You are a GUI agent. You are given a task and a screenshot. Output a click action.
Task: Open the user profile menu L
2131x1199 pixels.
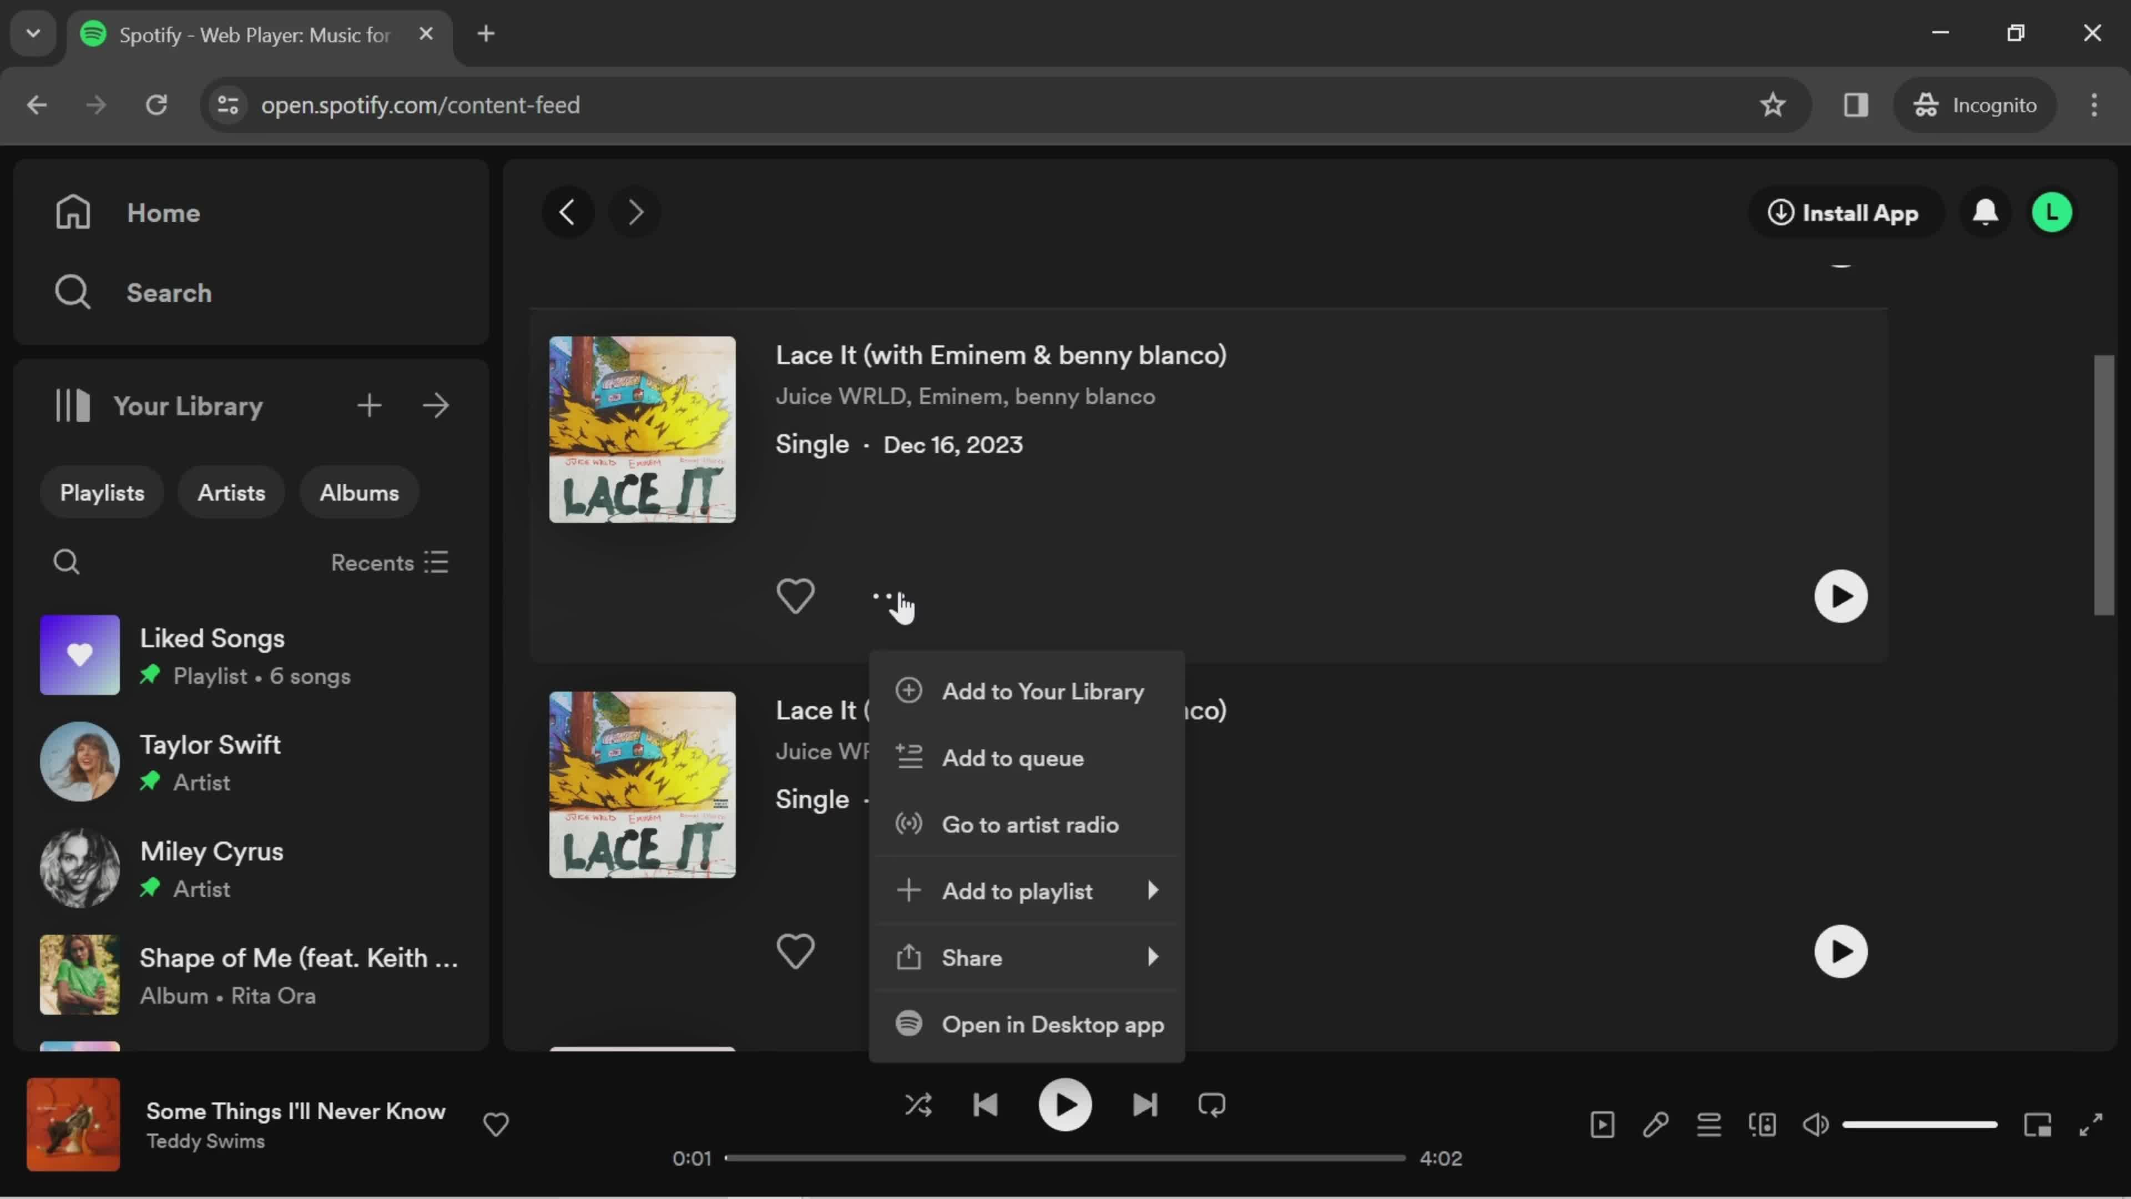click(2052, 213)
